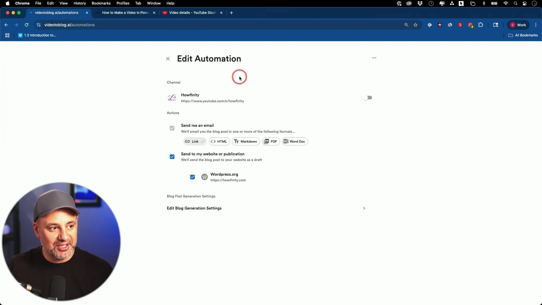Image resolution: width=542 pixels, height=305 pixels.
Task: Select the Markdown email format chip
Action: click(x=246, y=141)
